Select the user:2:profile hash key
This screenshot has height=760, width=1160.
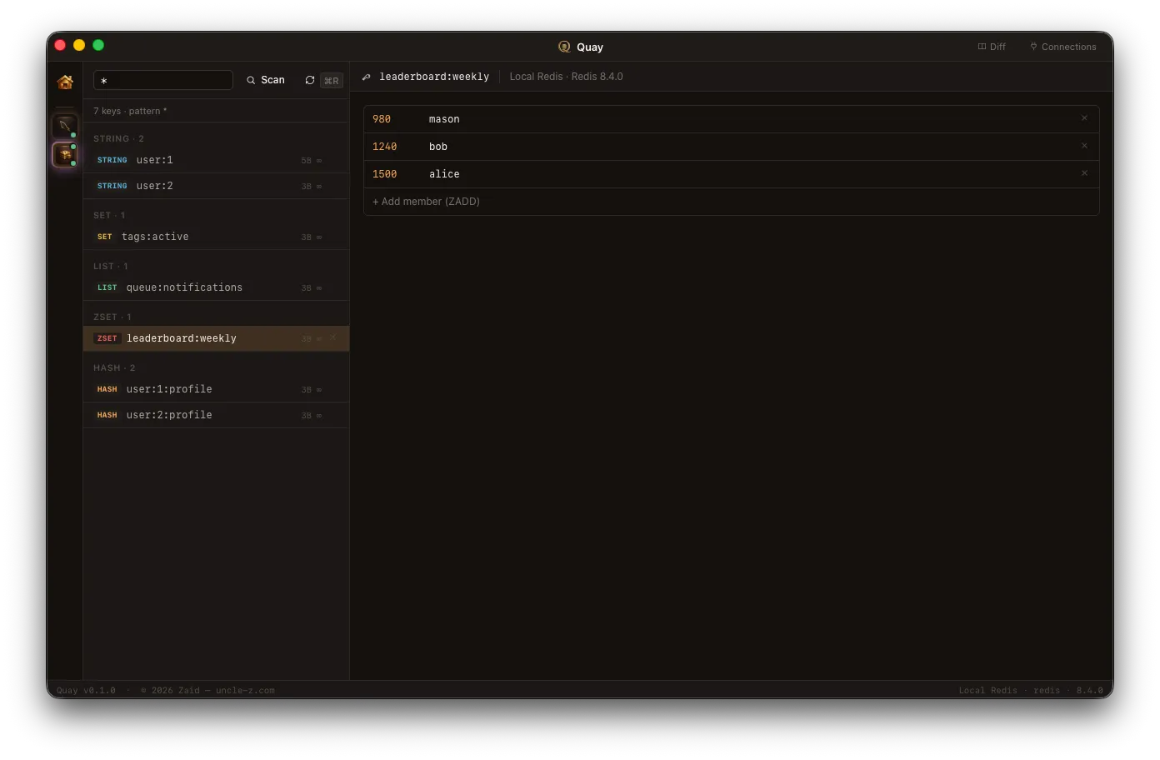[216, 415]
